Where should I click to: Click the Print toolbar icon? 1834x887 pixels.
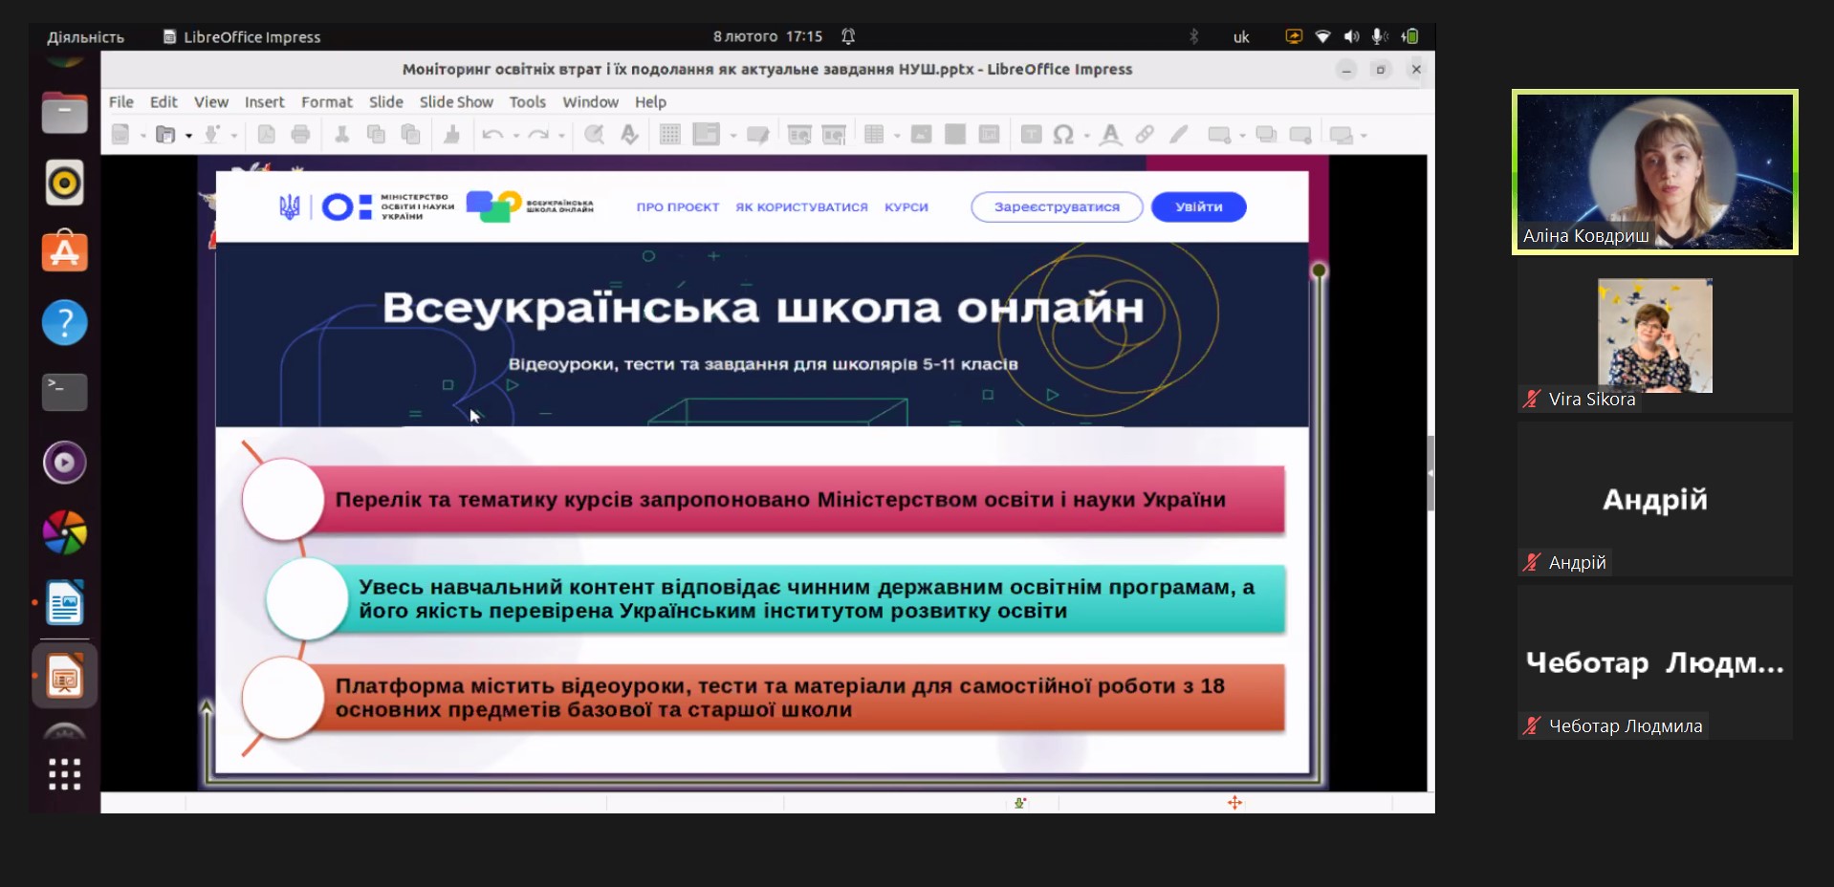[x=300, y=135]
